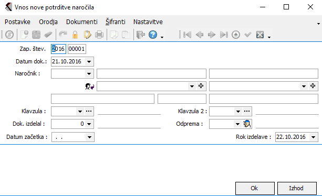Minimize the window
The height and width of the screenshot is (196, 322).
(263, 7)
